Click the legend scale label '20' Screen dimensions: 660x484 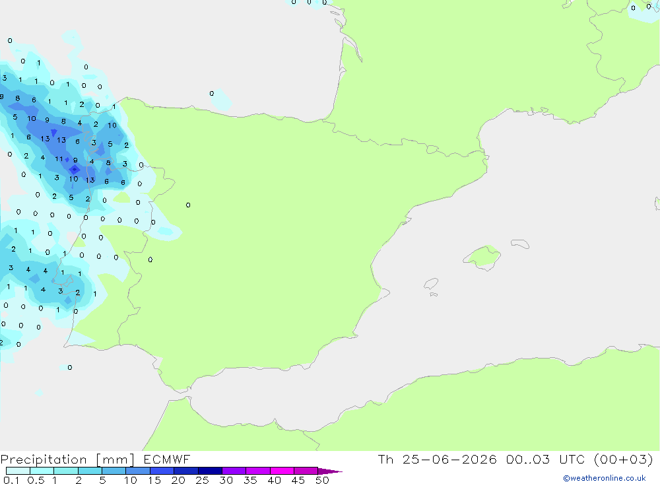(178, 480)
